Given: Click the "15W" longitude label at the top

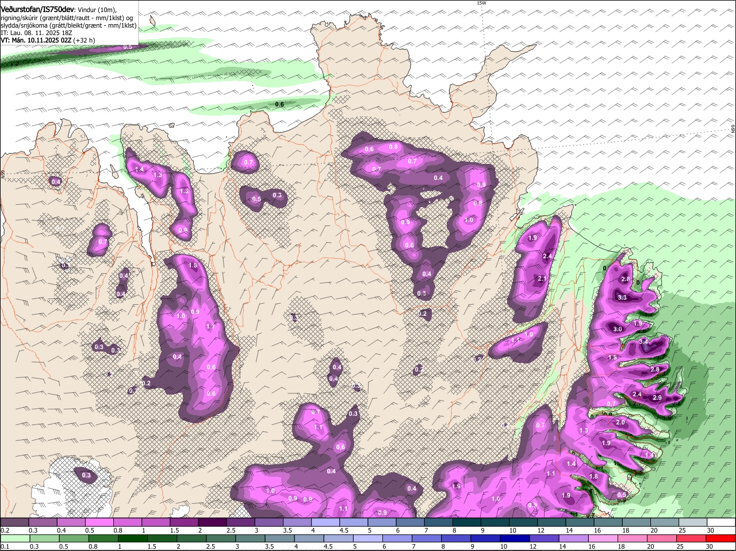Looking at the screenshot, I should 481,3.
